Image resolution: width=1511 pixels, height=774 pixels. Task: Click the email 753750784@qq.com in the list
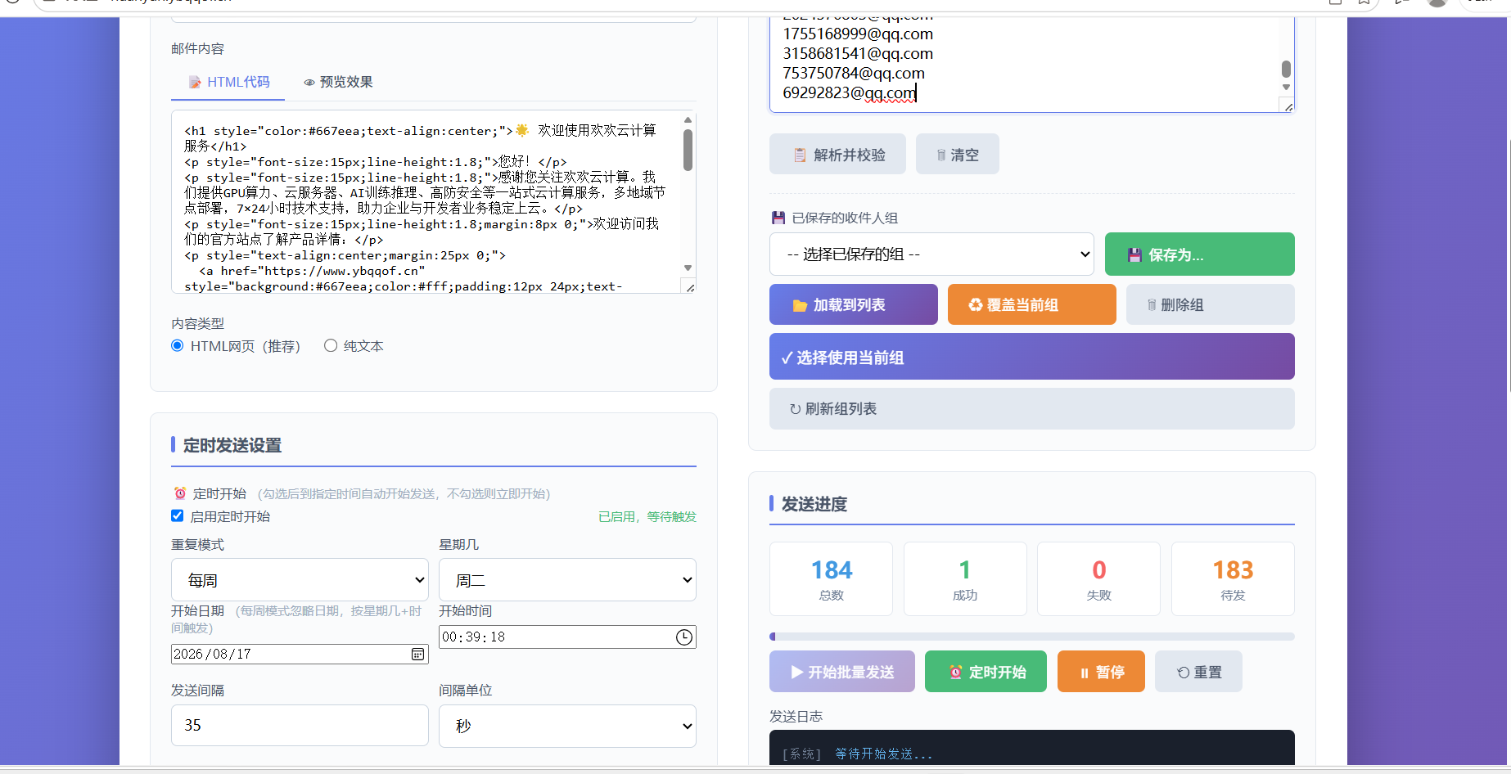pyautogui.click(x=854, y=73)
